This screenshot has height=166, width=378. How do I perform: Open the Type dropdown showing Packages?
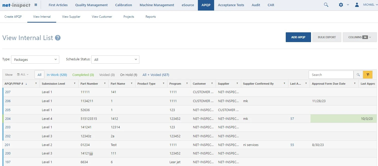pyautogui.click(x=35, y=59)
